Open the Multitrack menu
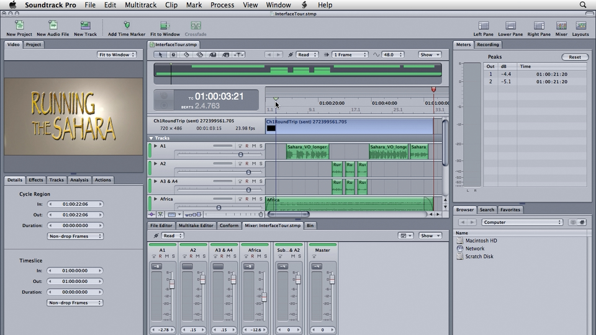 point(141,4)
